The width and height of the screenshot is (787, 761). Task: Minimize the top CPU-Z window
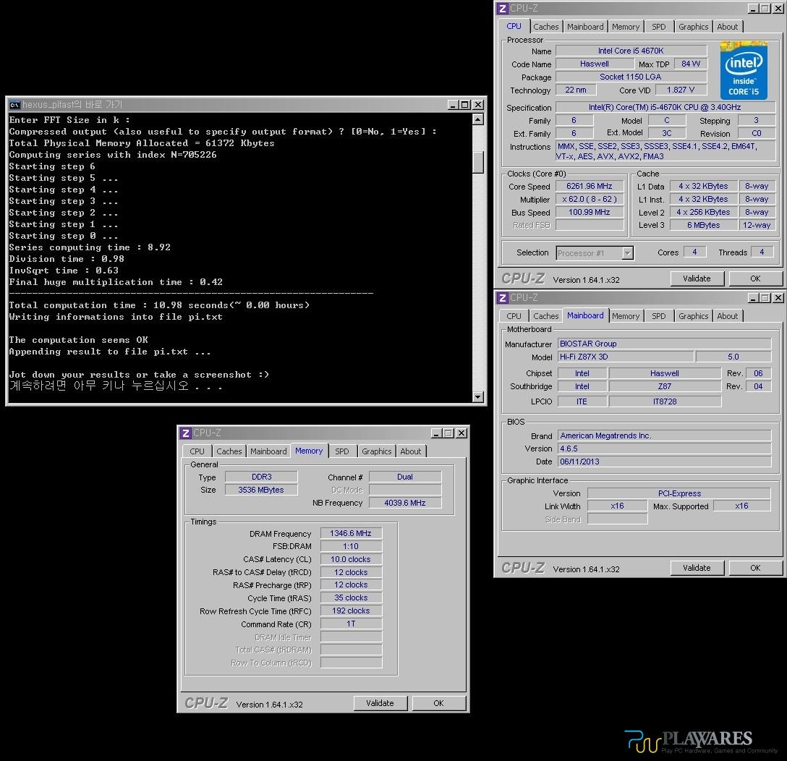coord(753,9)
